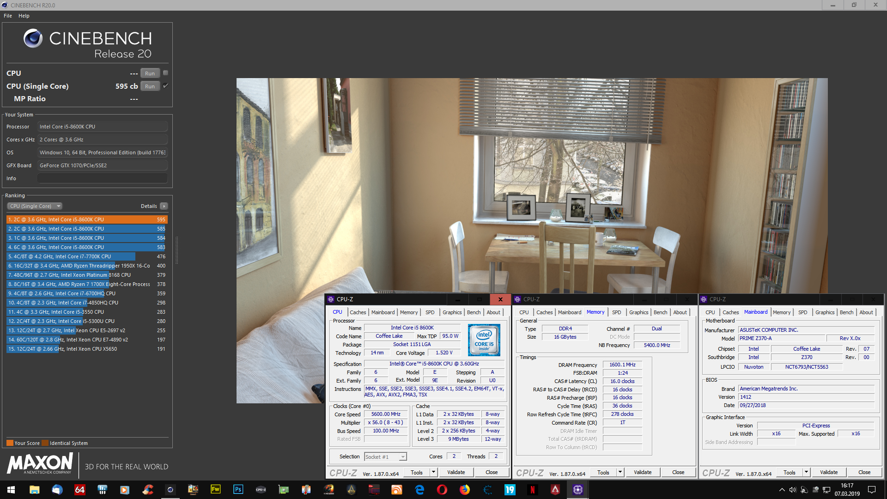Screen dimensions: 887x499
Task: Expand the Socket #1 selection dropdown
Action: (x=402, y=457)
